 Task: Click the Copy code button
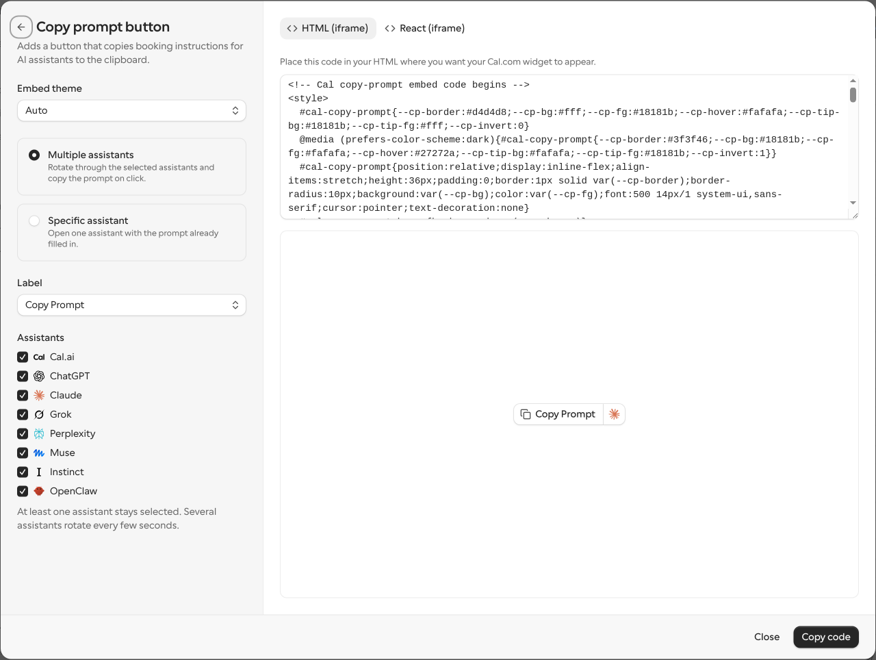pos(825,637)
